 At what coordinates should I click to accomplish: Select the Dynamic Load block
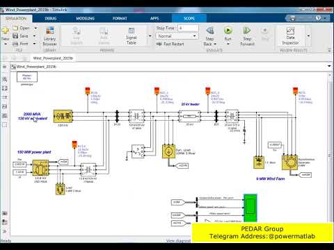tap(168, 151)
